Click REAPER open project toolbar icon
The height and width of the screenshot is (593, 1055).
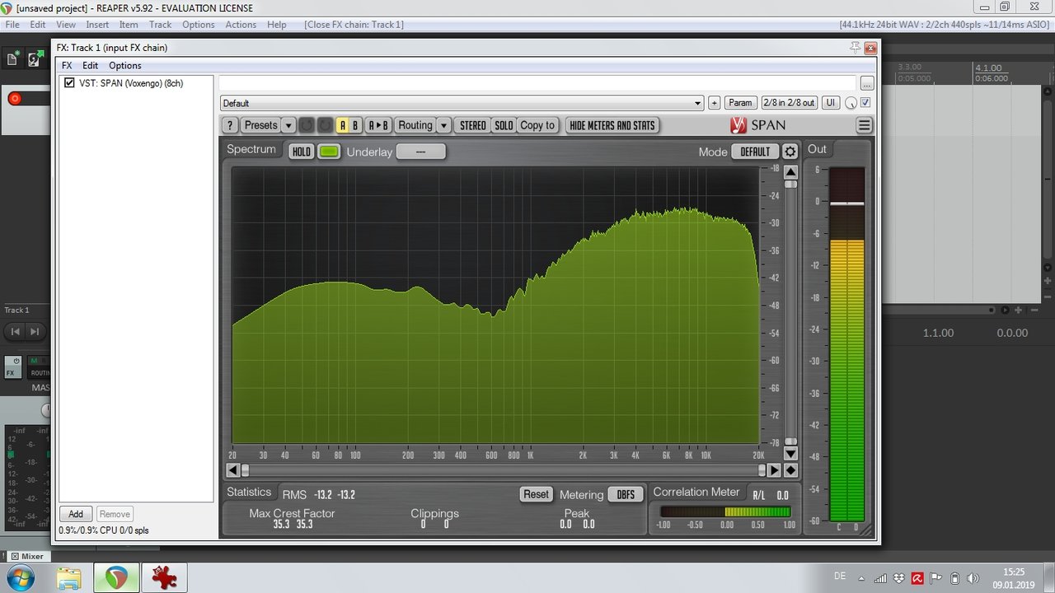[x=35, y=58]
